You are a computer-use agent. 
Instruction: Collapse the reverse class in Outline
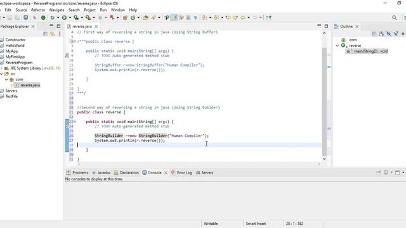(x=337, y=46)
